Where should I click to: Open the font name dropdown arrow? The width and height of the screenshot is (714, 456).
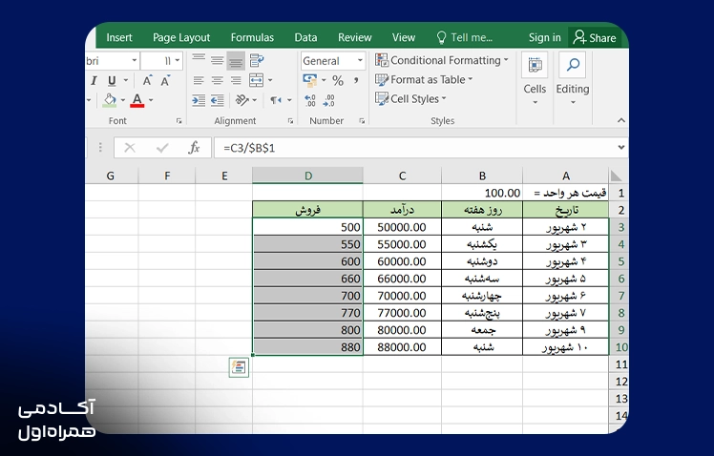(x=135, y=60)
